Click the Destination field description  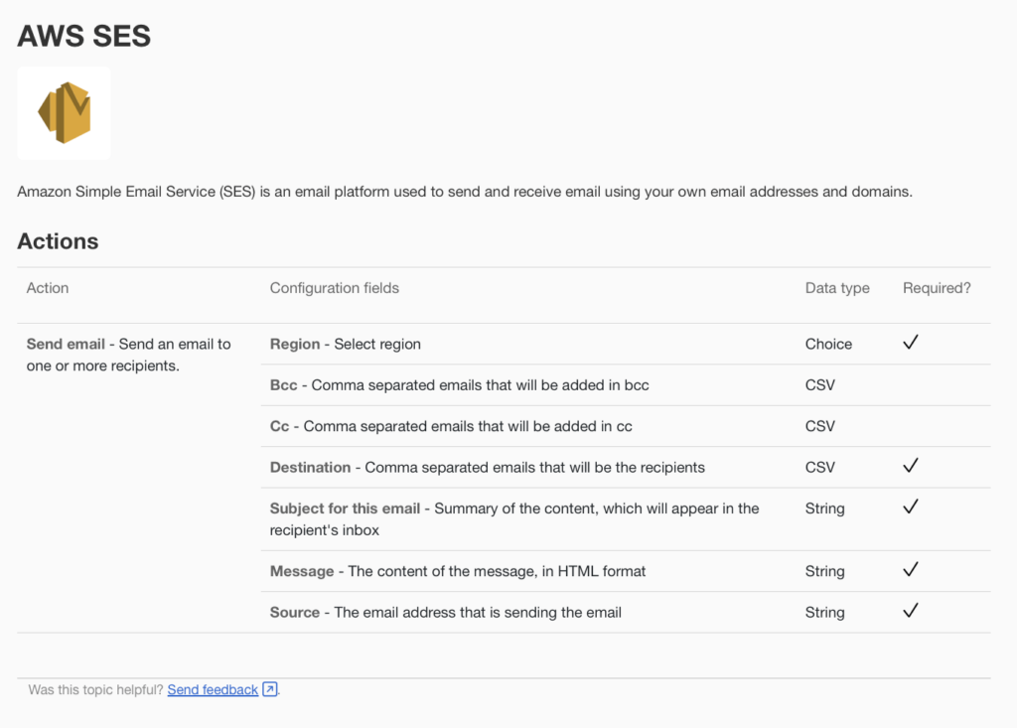coord(487,467)
